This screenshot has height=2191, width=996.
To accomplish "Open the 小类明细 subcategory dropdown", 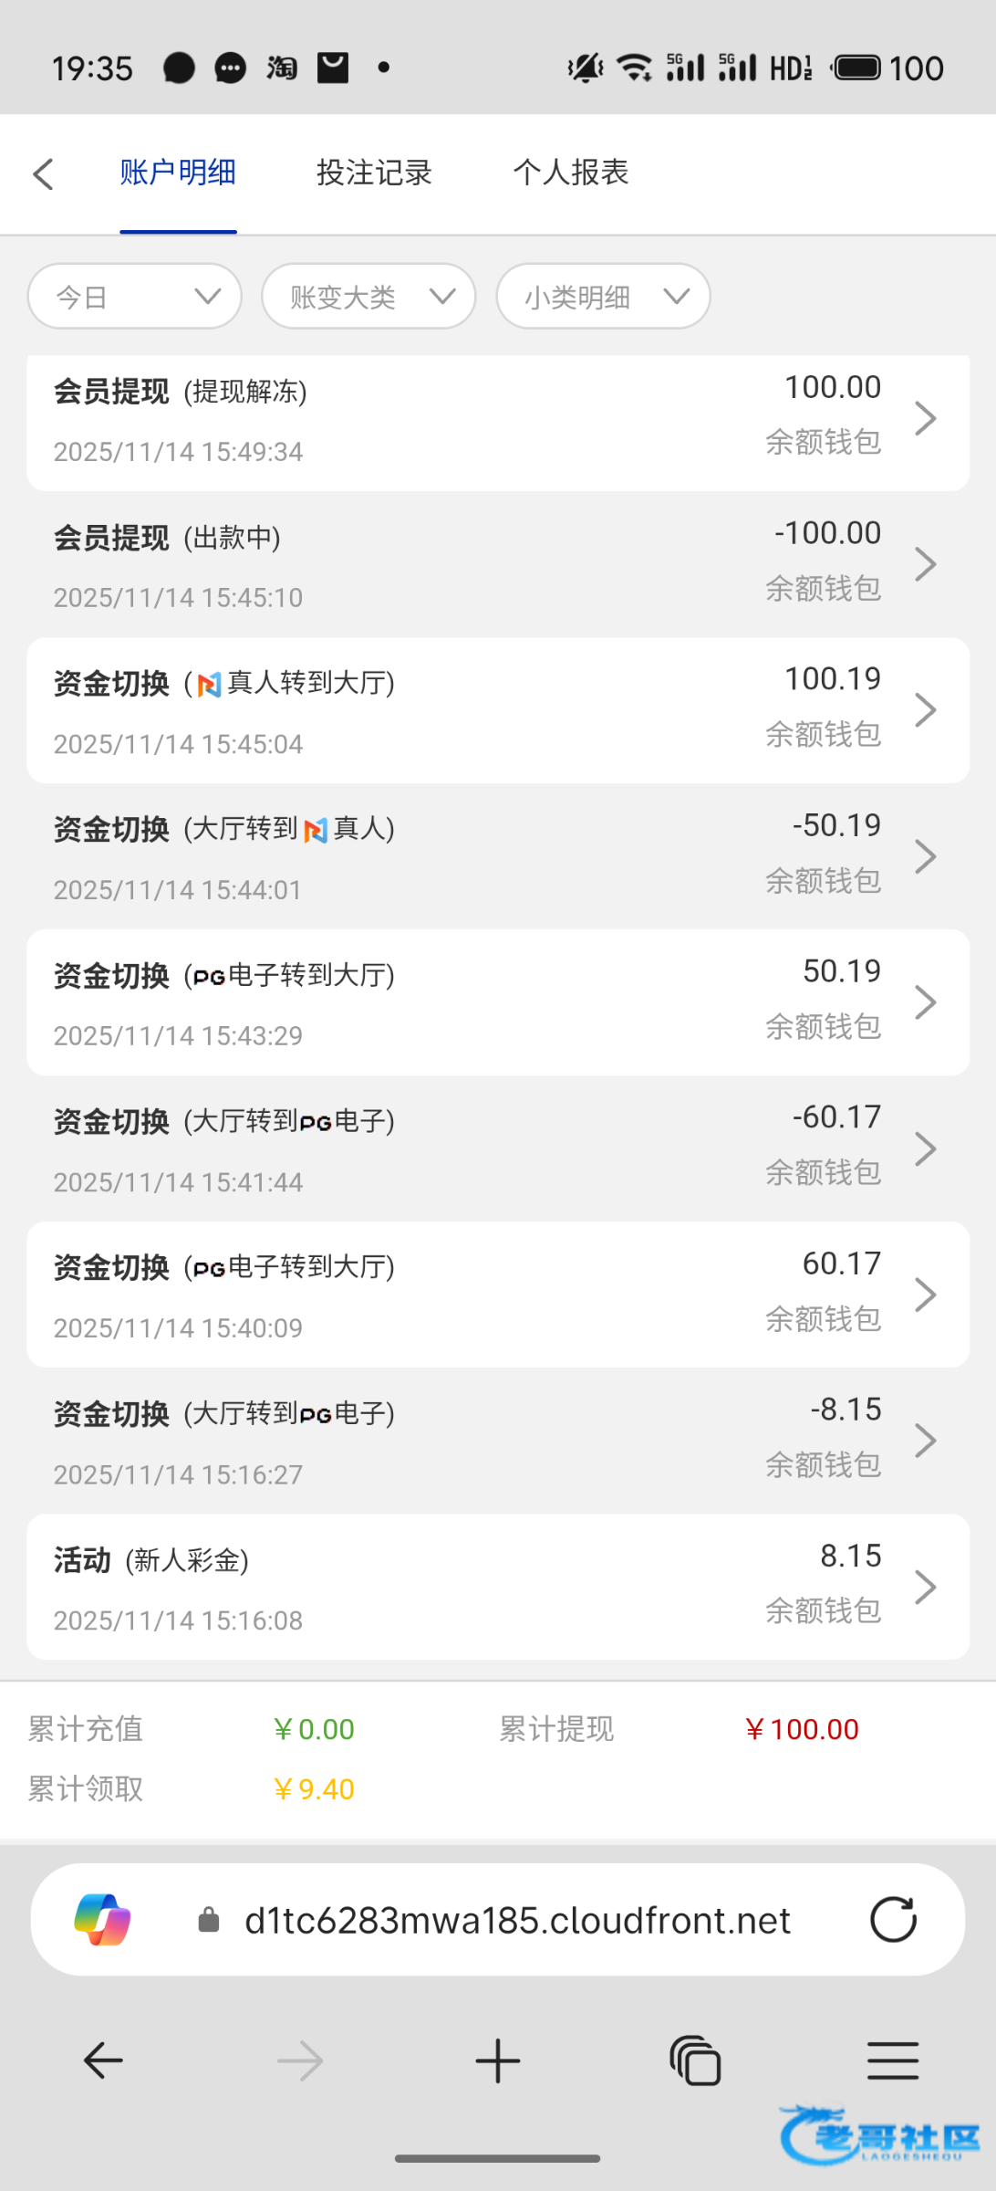I will pyautogui.click(x=603, y=296).
